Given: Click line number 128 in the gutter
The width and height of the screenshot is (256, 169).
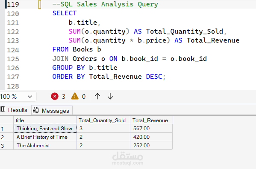Looking at the screenshot, I should [13, 86].
